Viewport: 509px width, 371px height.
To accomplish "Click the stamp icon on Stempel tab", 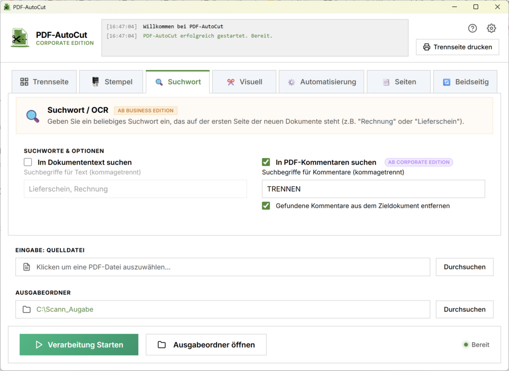I will [95, 82].
